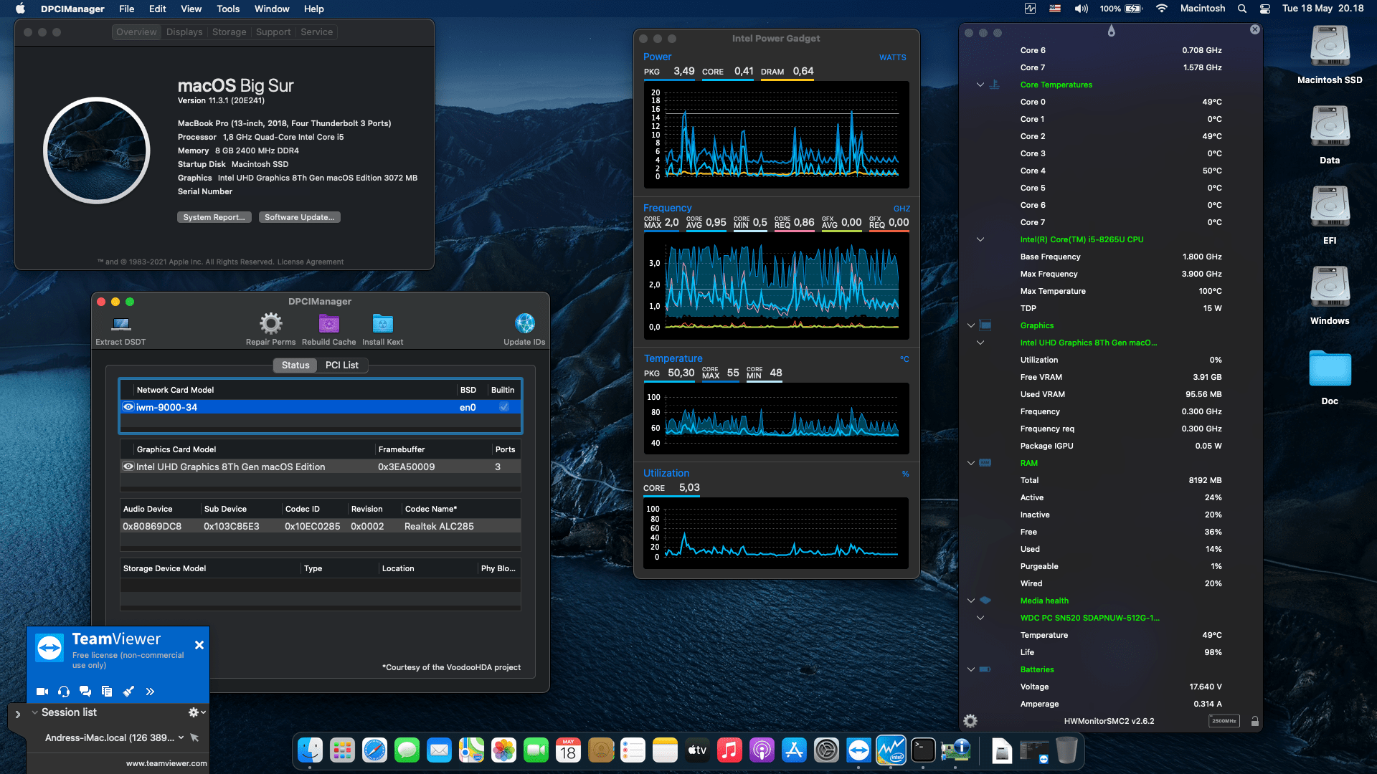
Task: Open Terminal from the Dock
Action: pos(923,750)
